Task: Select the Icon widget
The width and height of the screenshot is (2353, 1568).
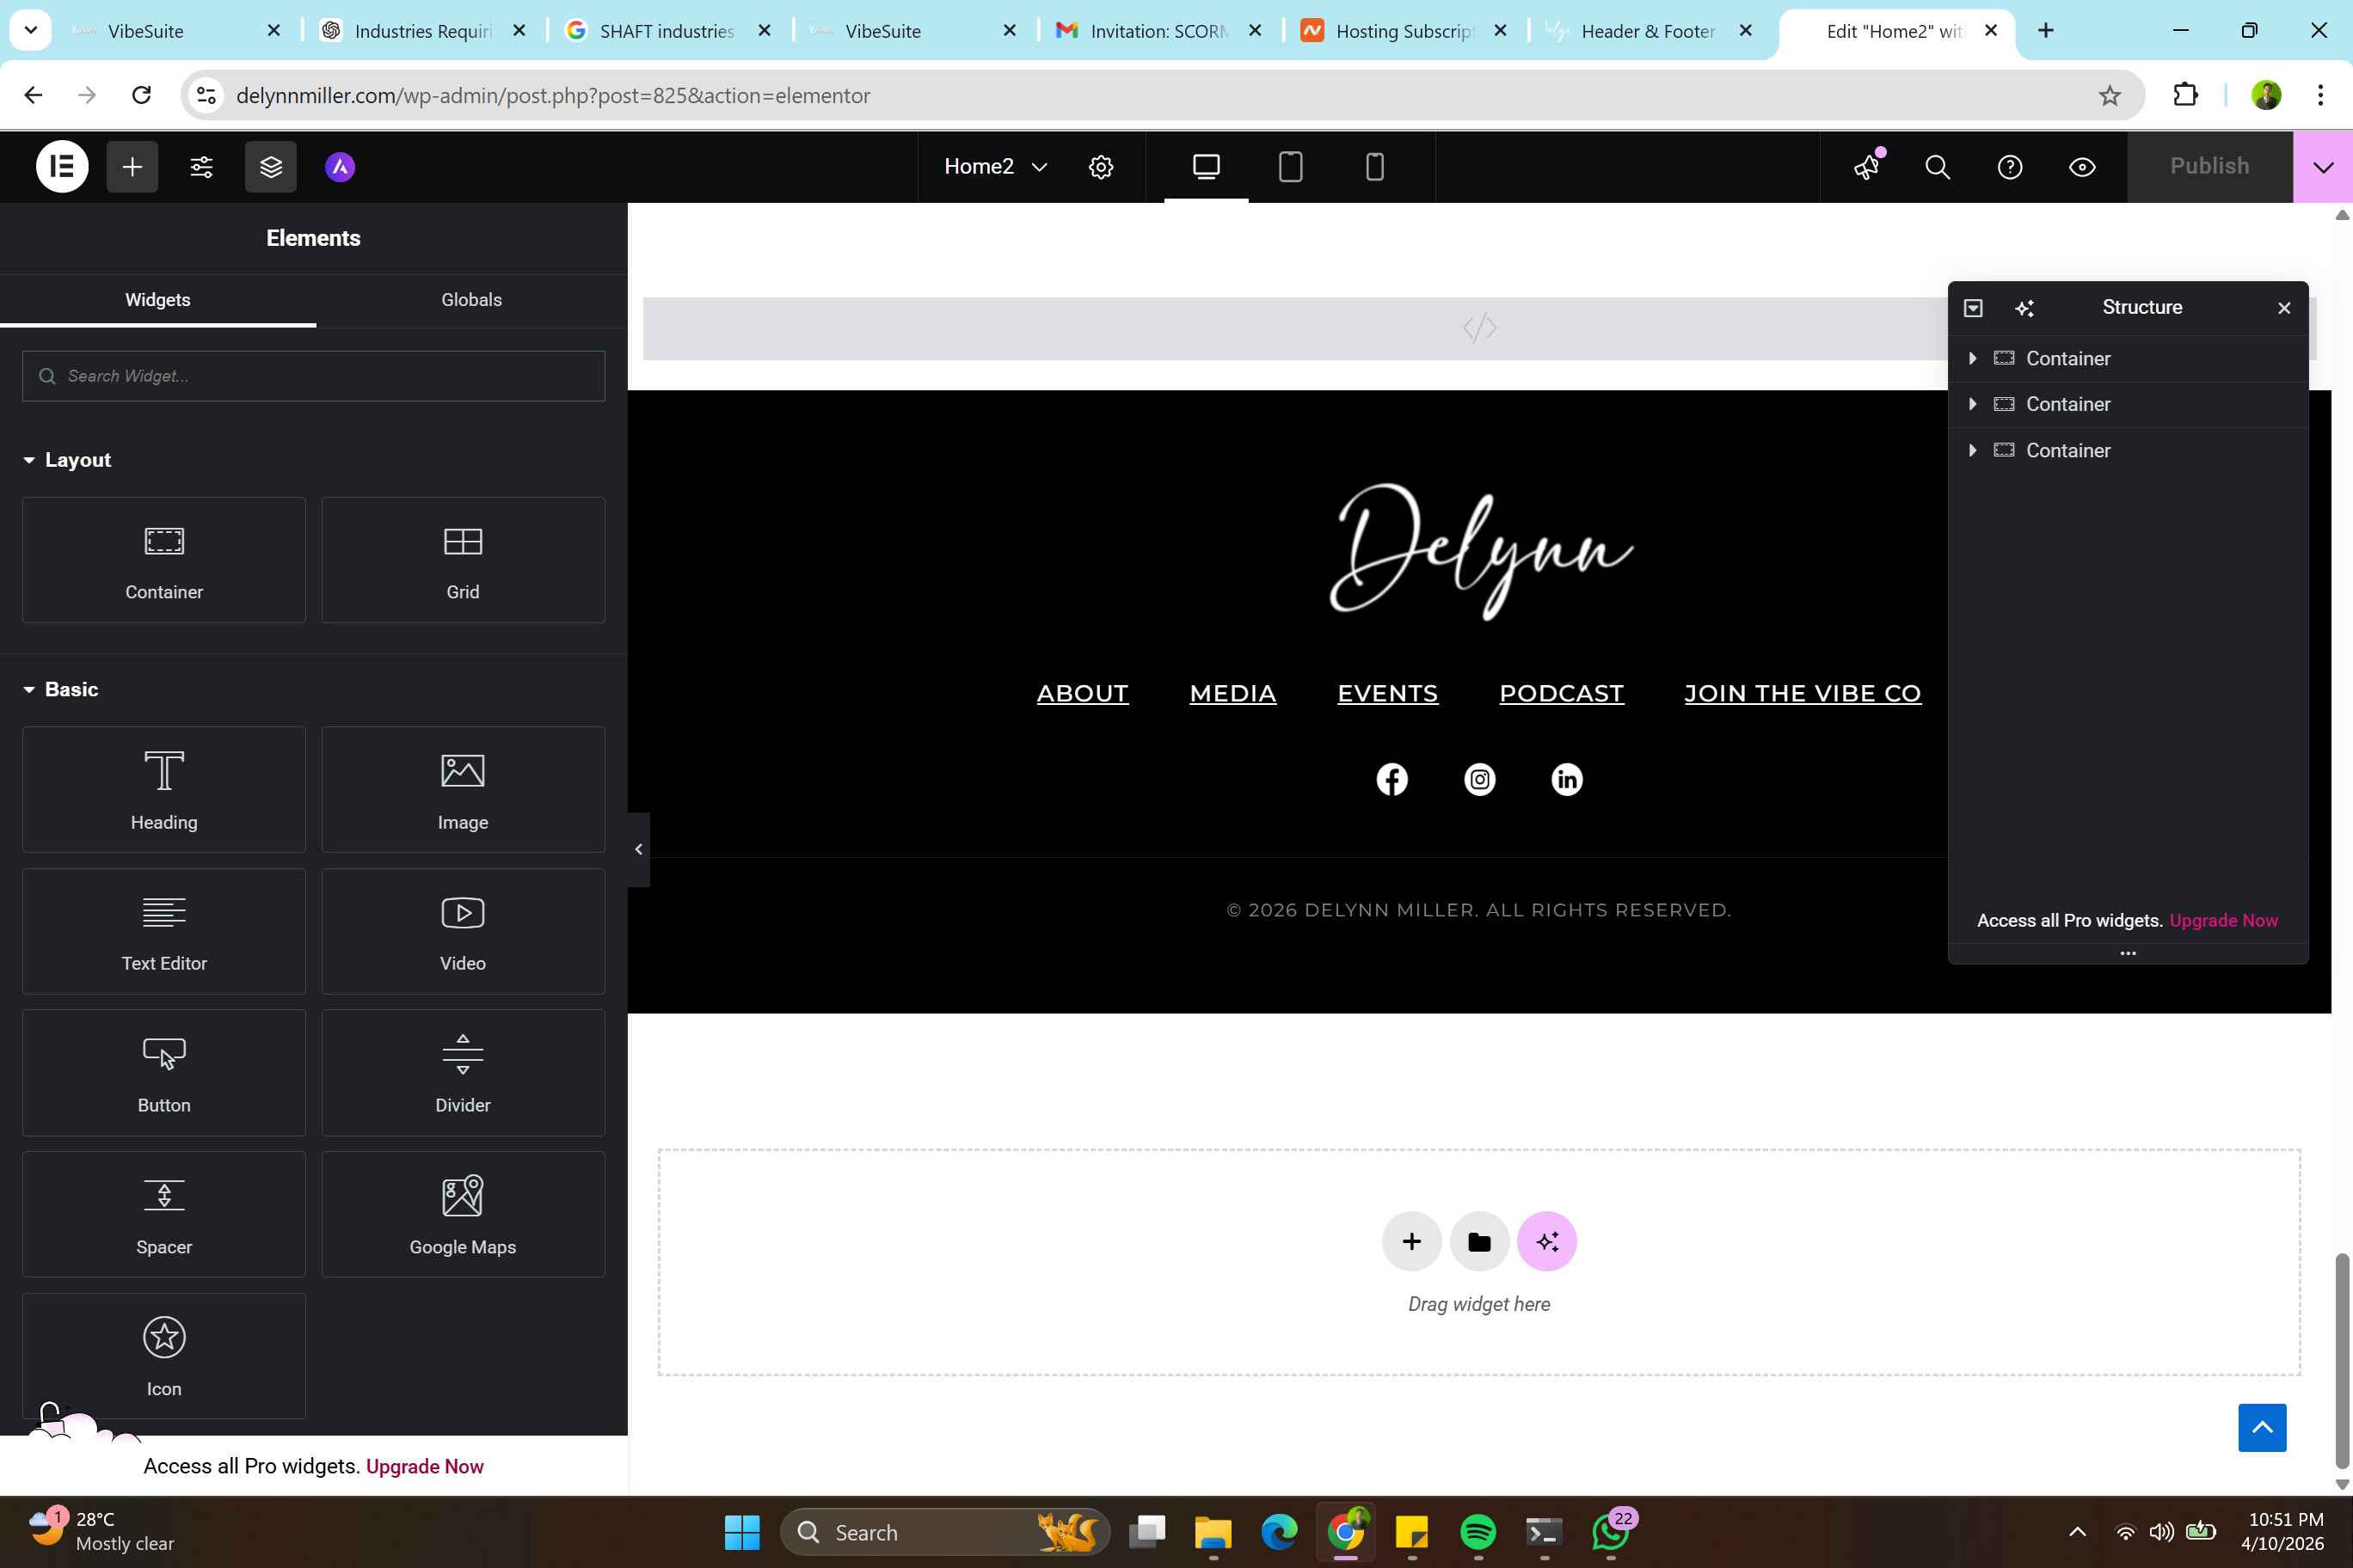Action: pyautogui.click(x=164, y=1356)
